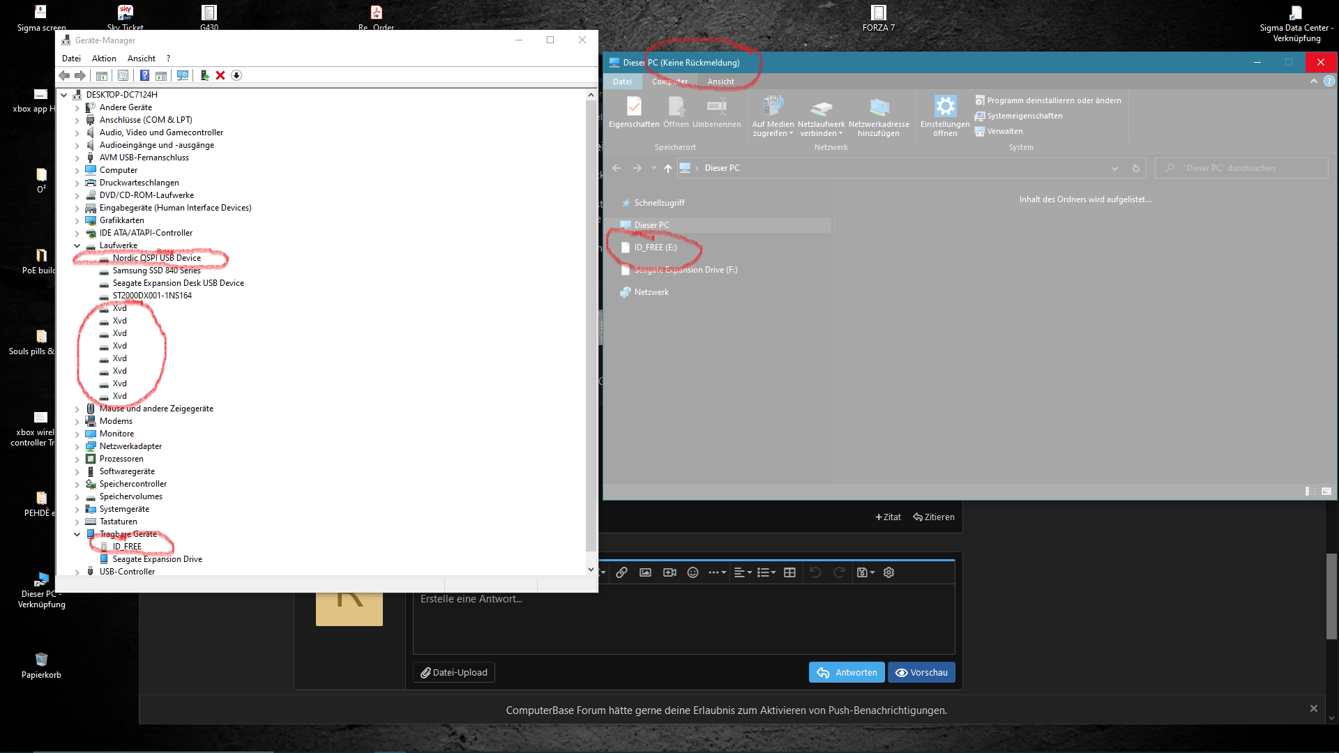Viewport: 1339px width, 753px height.
Task: Insert a link with the chain icon
Action: 621,572
